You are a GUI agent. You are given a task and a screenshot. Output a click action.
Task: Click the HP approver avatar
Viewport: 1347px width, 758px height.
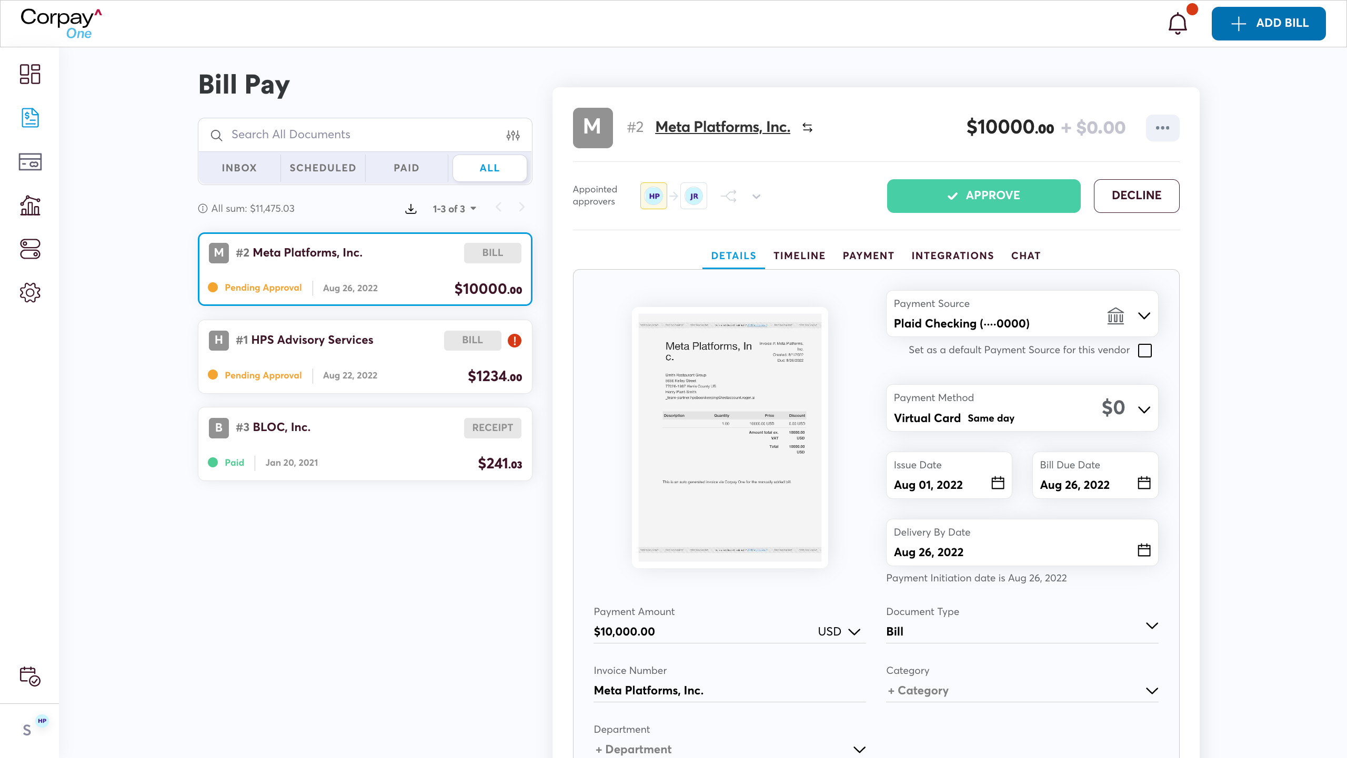click(654, 196)
